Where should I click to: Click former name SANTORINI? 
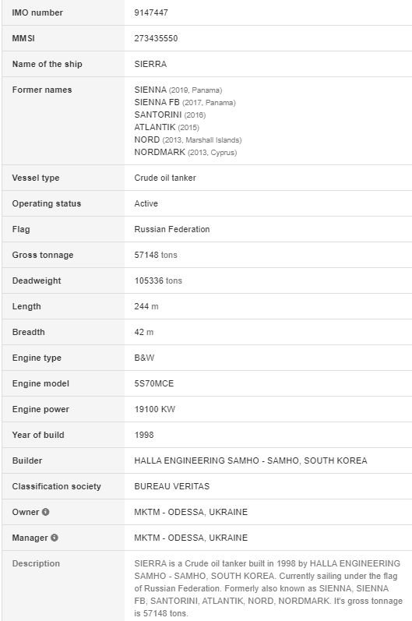pos(158,115)
